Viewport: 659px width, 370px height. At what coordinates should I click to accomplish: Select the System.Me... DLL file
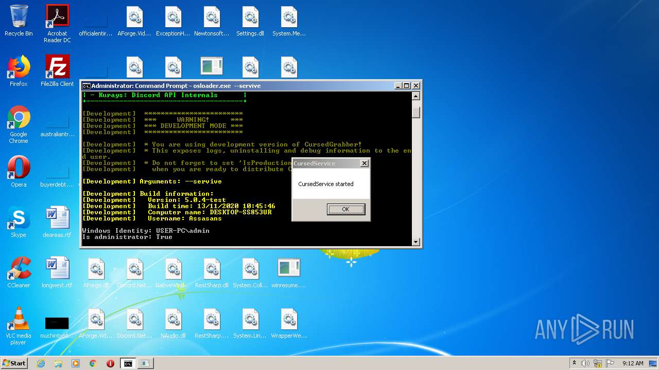tap(289, 21)
